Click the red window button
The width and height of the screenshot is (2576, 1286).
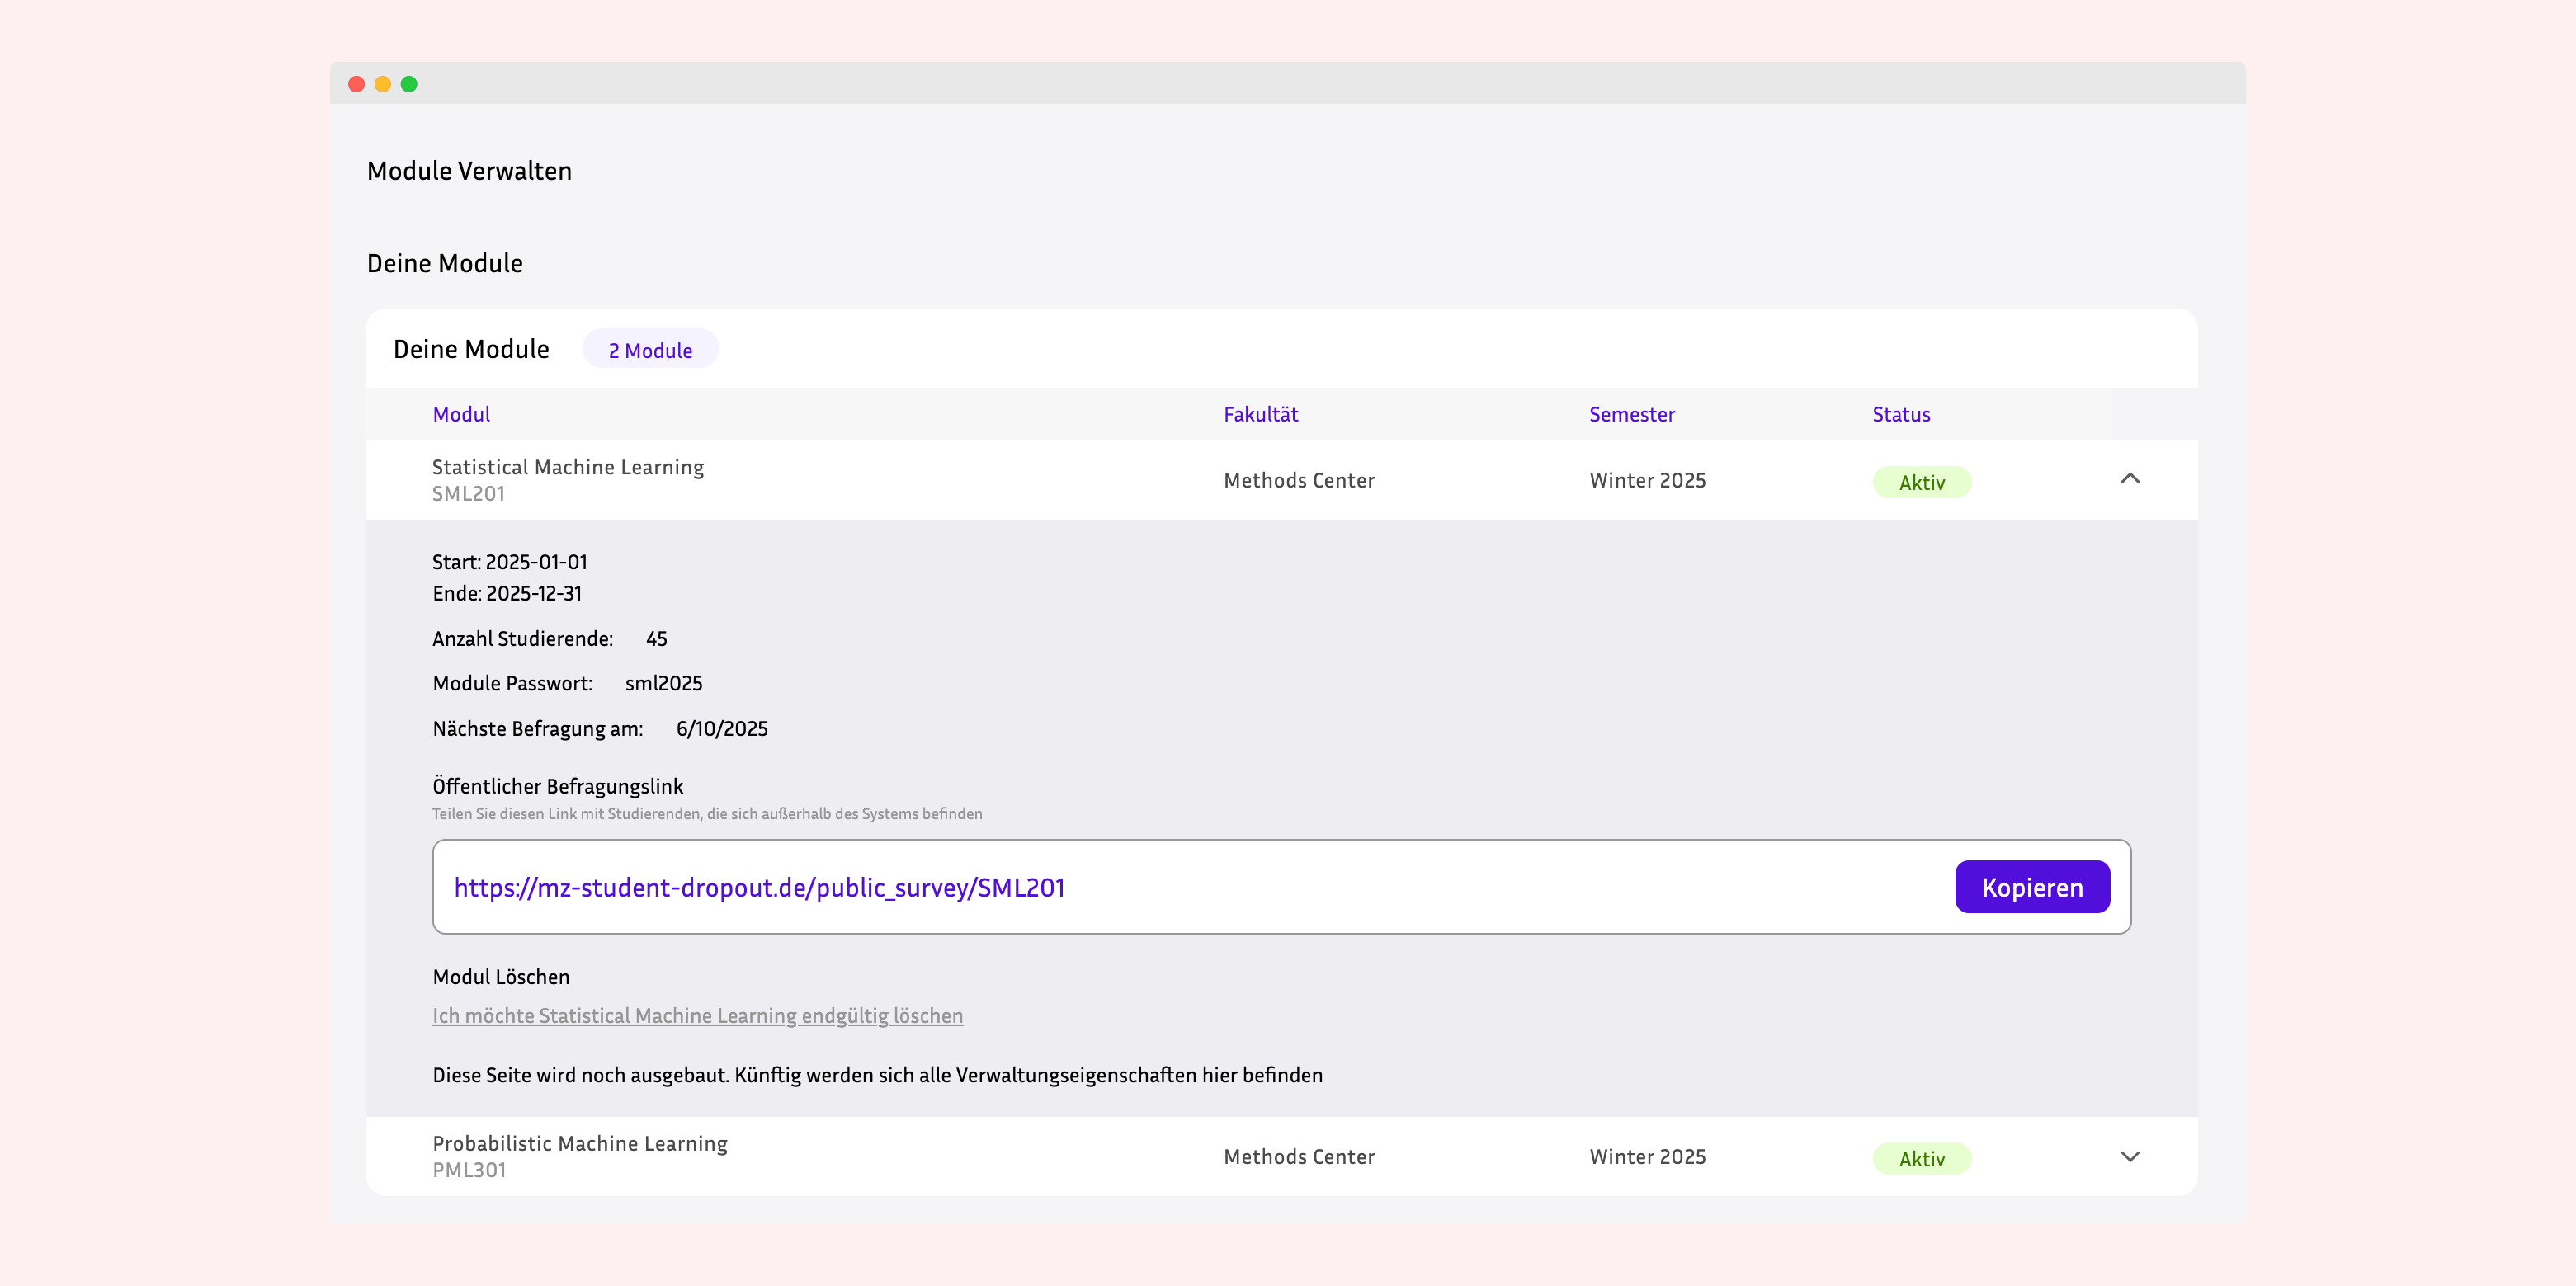[357, 84]
